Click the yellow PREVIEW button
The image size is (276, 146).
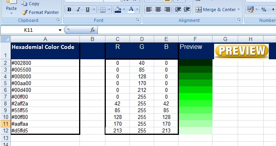tap(242, 51)
